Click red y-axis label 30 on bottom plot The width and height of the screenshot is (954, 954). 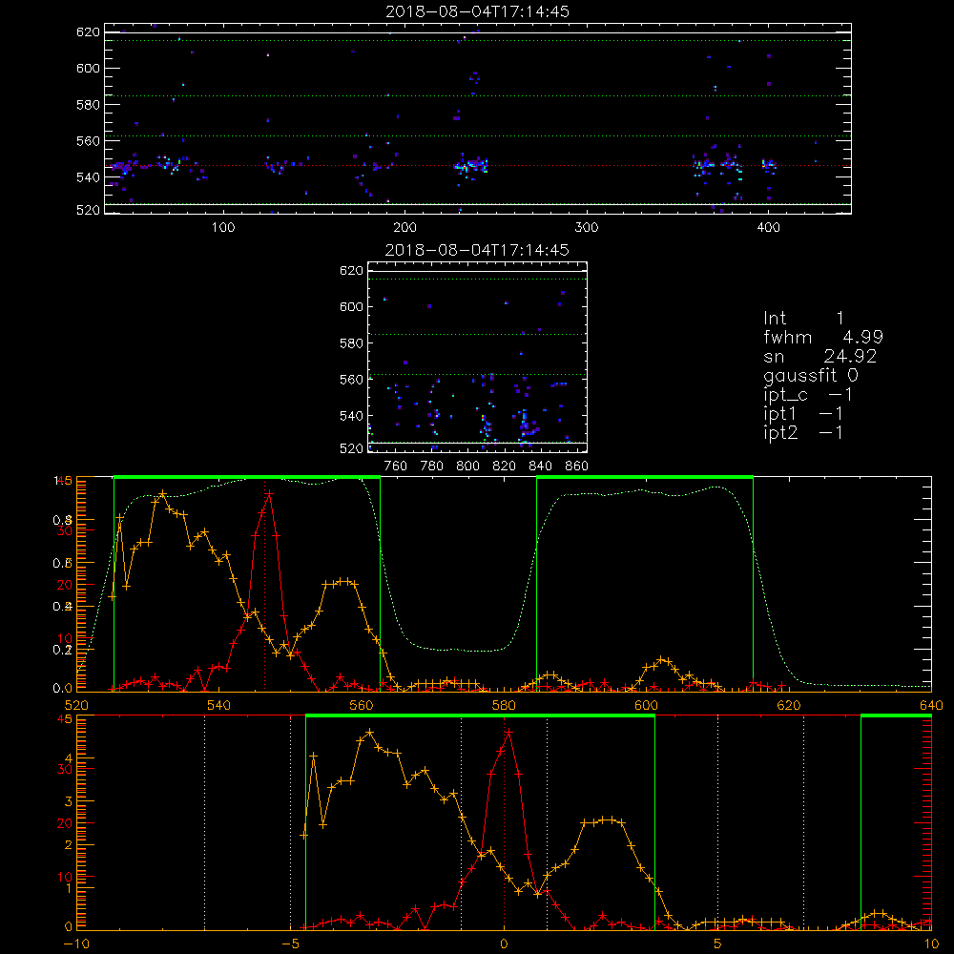65,769
